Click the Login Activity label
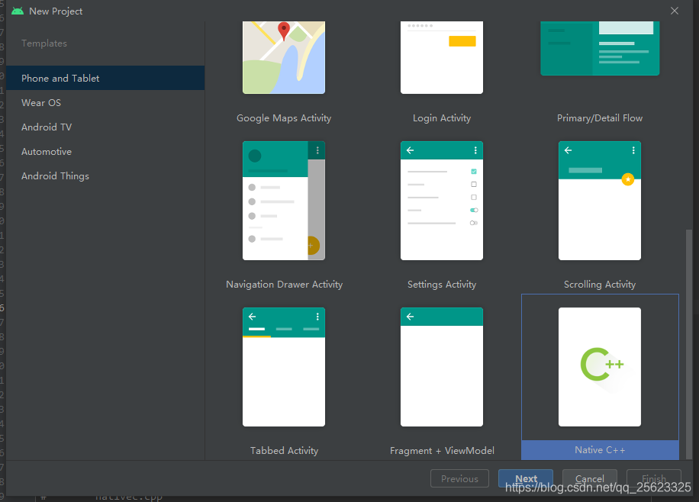The image size is (699, 502). coord(441,118)
